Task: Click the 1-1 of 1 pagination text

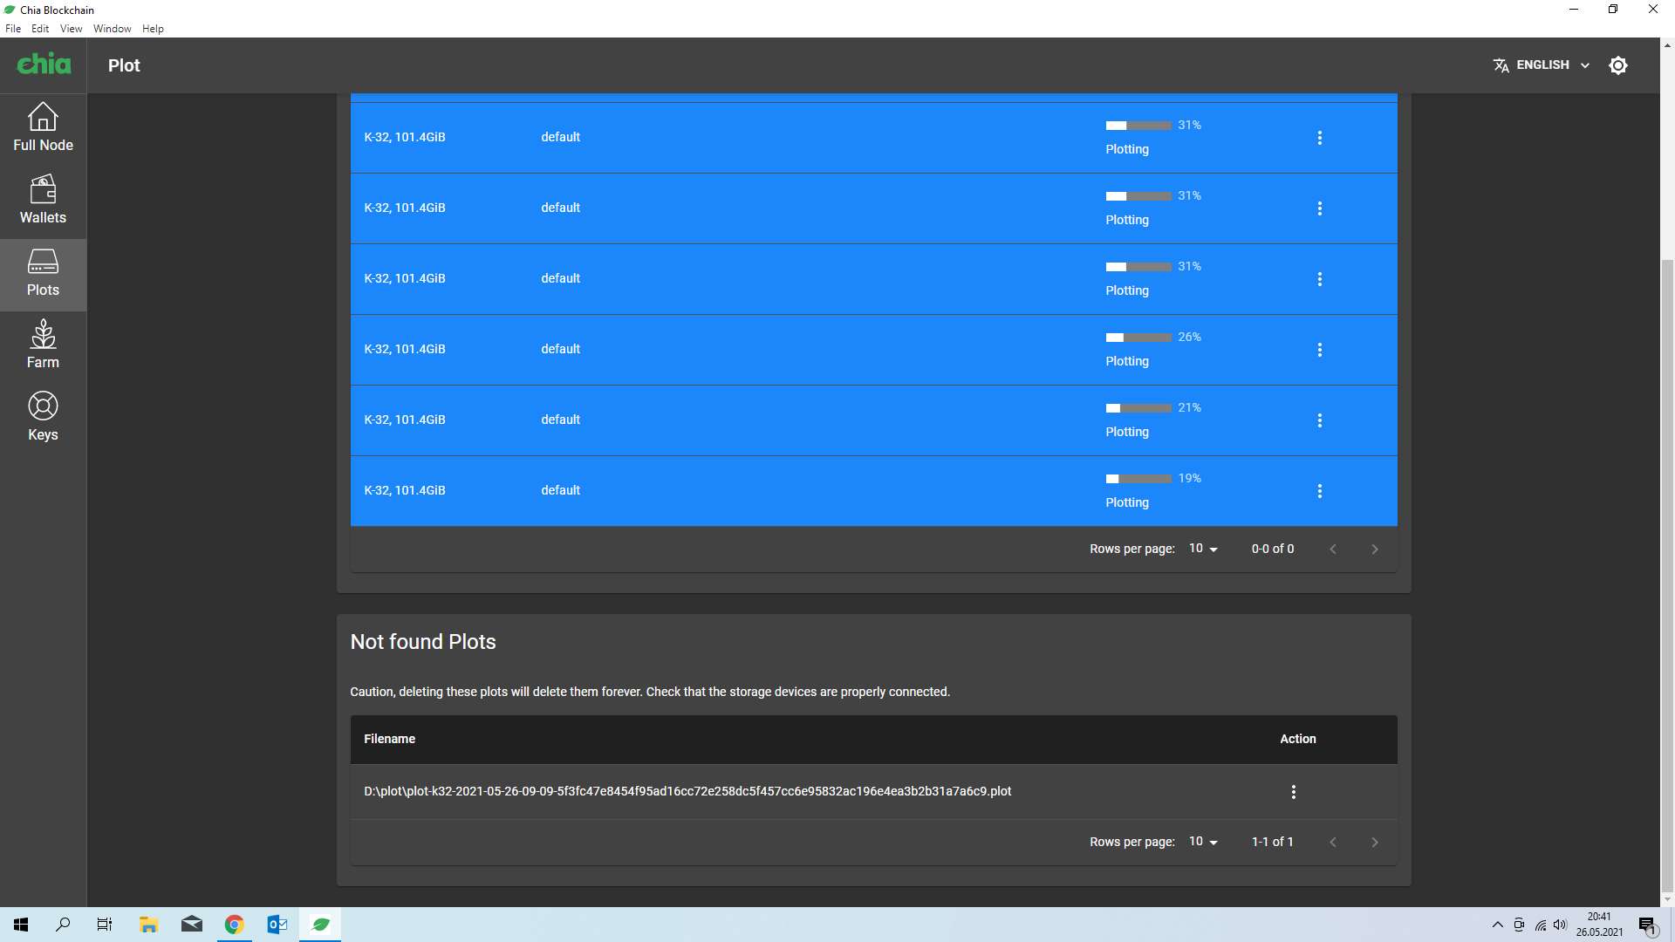Action: (1273, 842)
